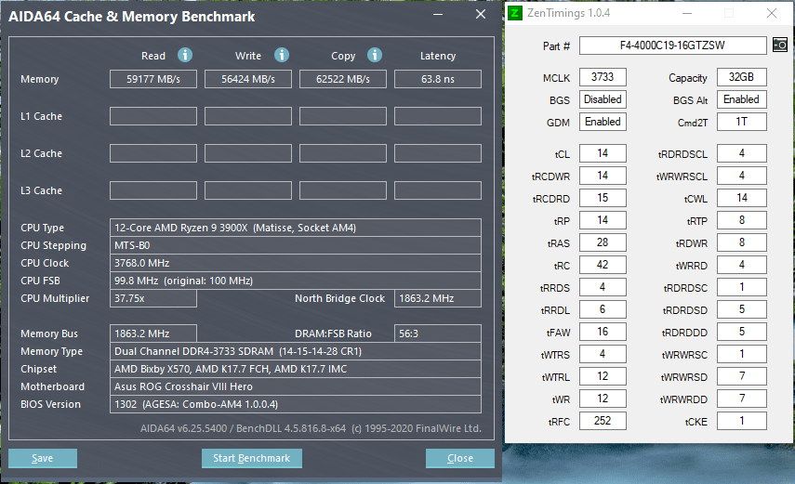Click the tRC value 42
795x484 pixels.
[x=603, y=265]
